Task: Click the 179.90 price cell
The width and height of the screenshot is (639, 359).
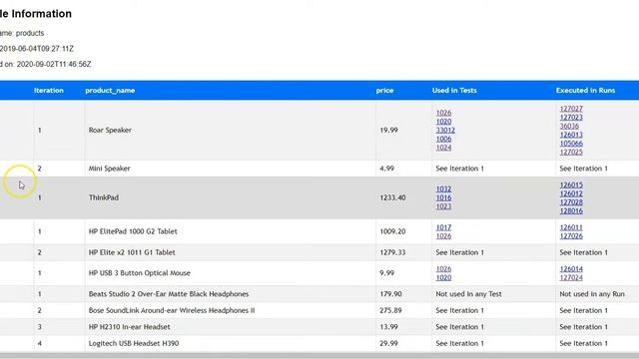Action: [403, 294]
